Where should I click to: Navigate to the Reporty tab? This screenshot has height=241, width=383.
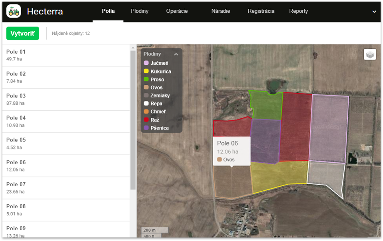pyautogui.click(x=298, y=11)
